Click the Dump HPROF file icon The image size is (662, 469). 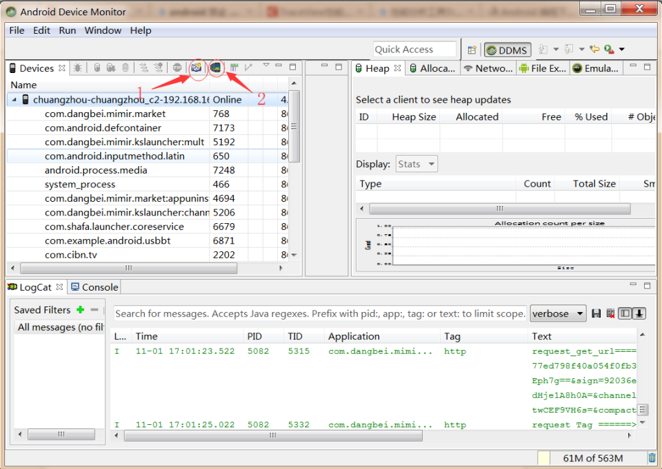[111, 67]
